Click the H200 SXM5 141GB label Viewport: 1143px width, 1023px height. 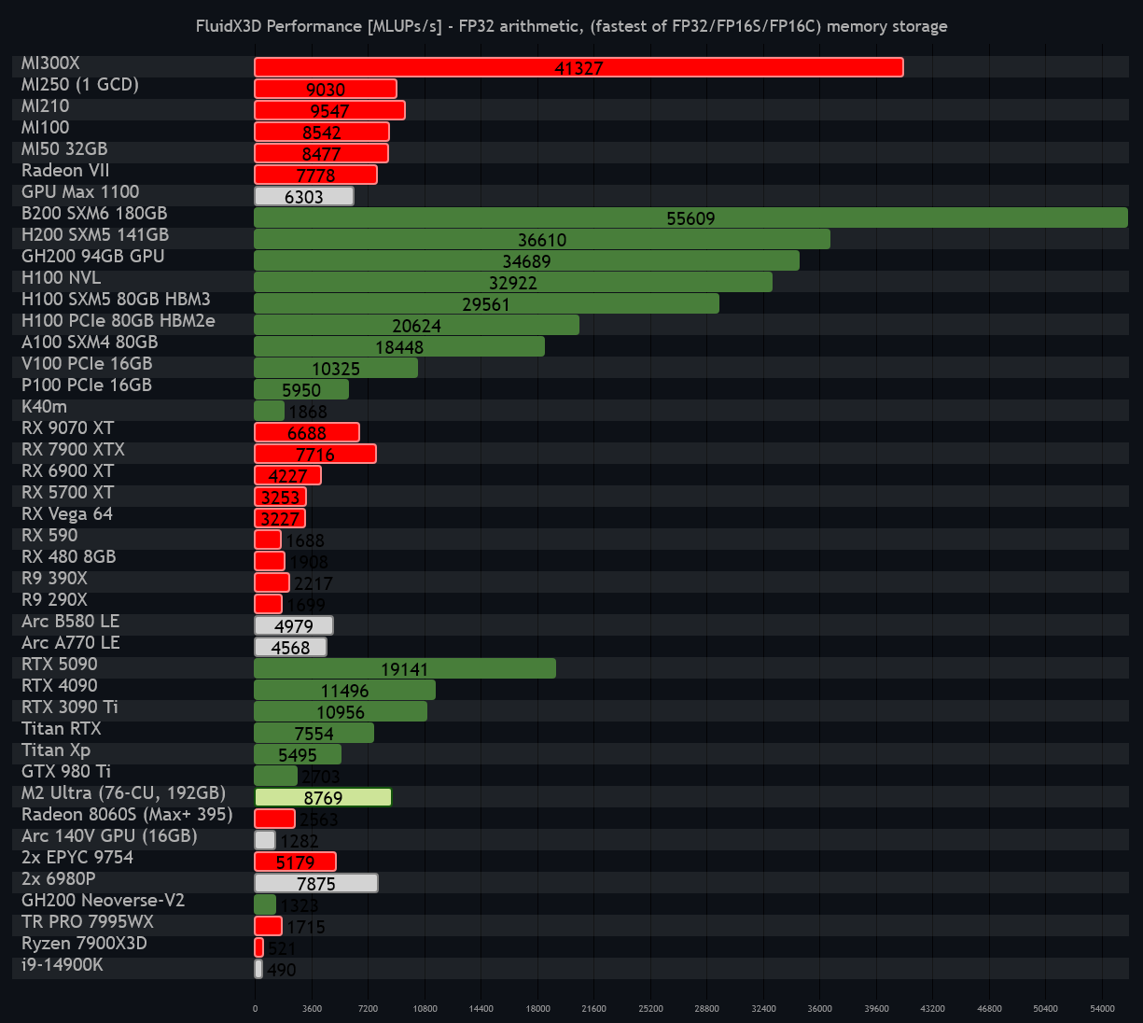[95, 235]
